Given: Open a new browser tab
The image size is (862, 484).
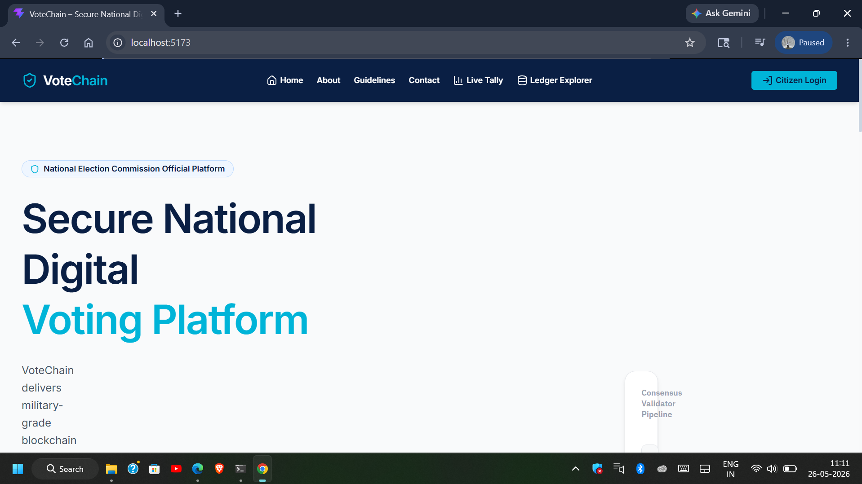Looking at the screenshot, I should (x=178, y=14).
